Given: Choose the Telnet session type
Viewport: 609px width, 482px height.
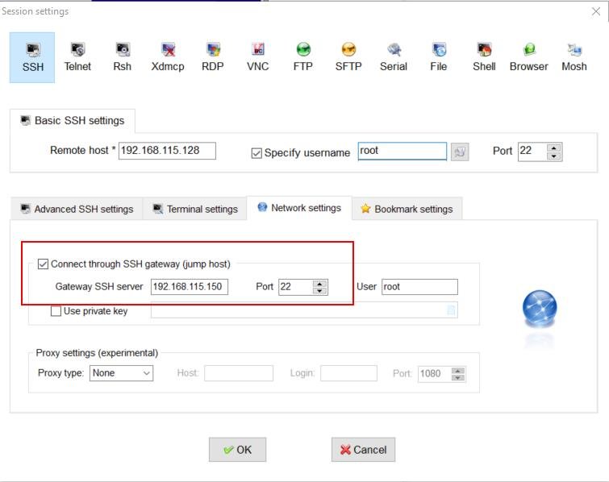Looking at the screenshot, I should click(77, 57).
